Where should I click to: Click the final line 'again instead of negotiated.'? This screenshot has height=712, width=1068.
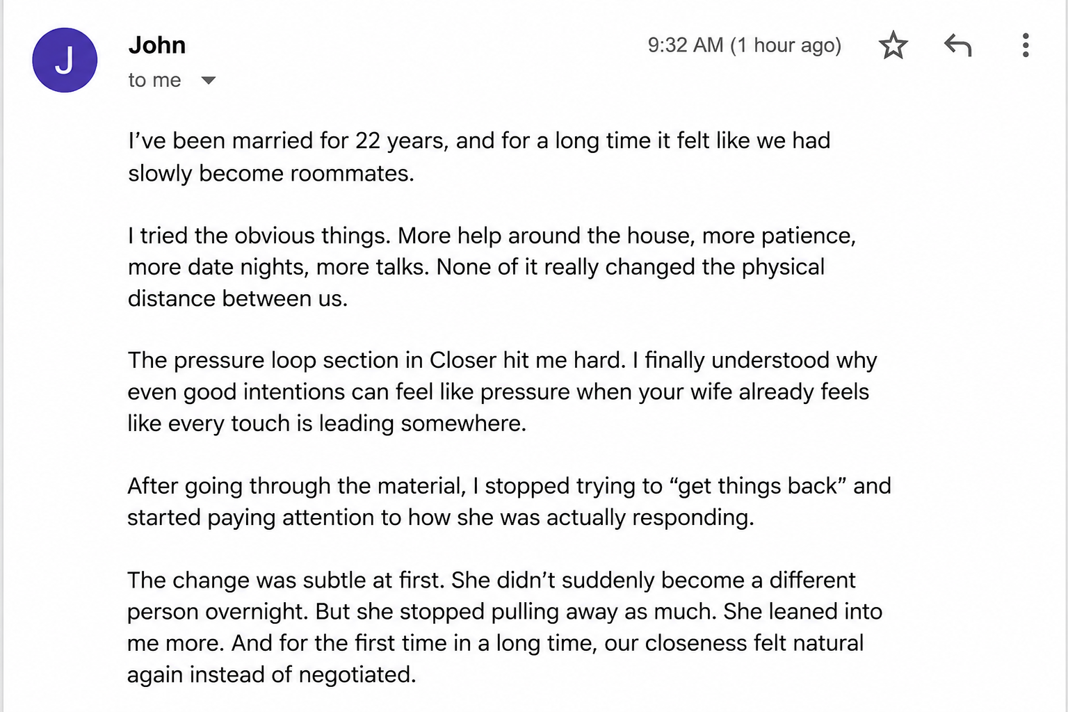coord(272,675)
